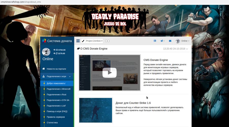229x127 pixels.
Task: Open the server list icon in top bar
Action: pyautogui.click(x=155, y=41)
